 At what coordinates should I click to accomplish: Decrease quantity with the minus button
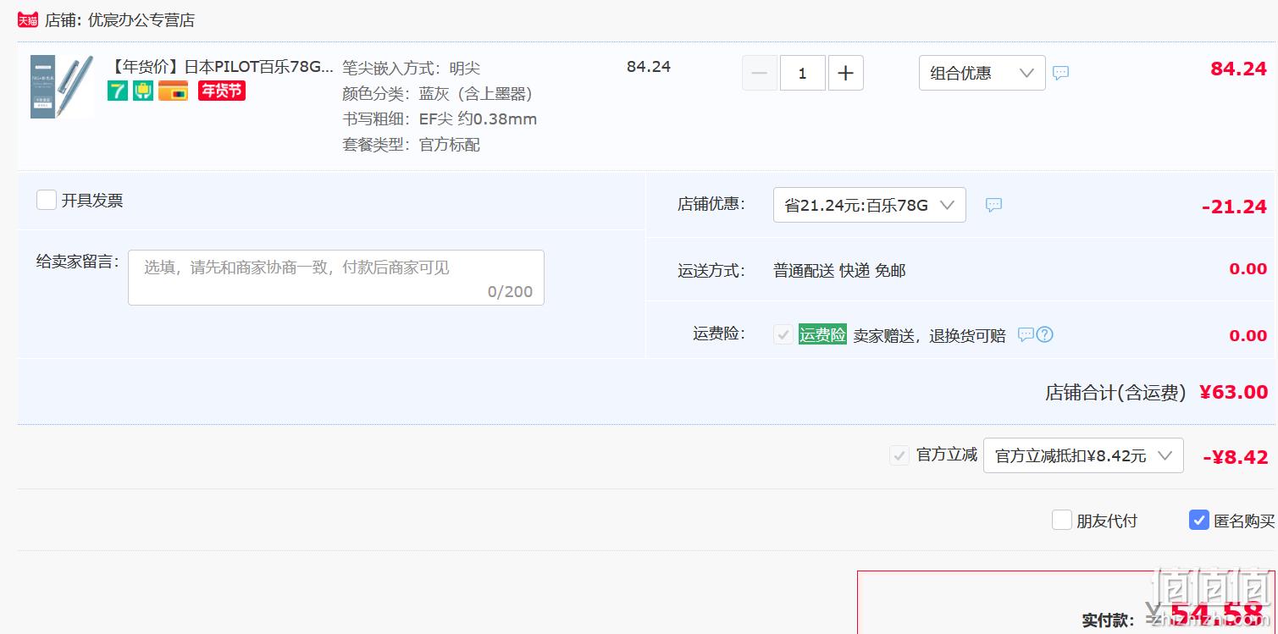click(760, 74)
